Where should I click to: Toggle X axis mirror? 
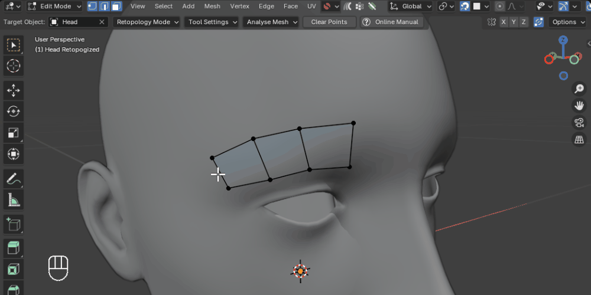[503, 22]
